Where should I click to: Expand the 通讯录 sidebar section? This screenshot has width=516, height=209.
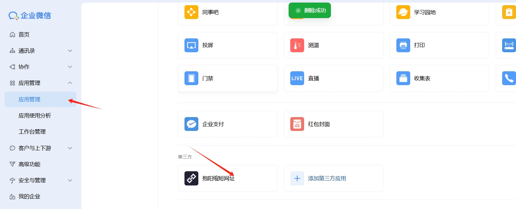coord(70,51)
